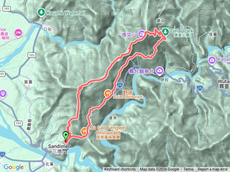This screenshot has width=230, height=172.
Task: Click highway 24 shield near 野店
Action: pos(120,85)
